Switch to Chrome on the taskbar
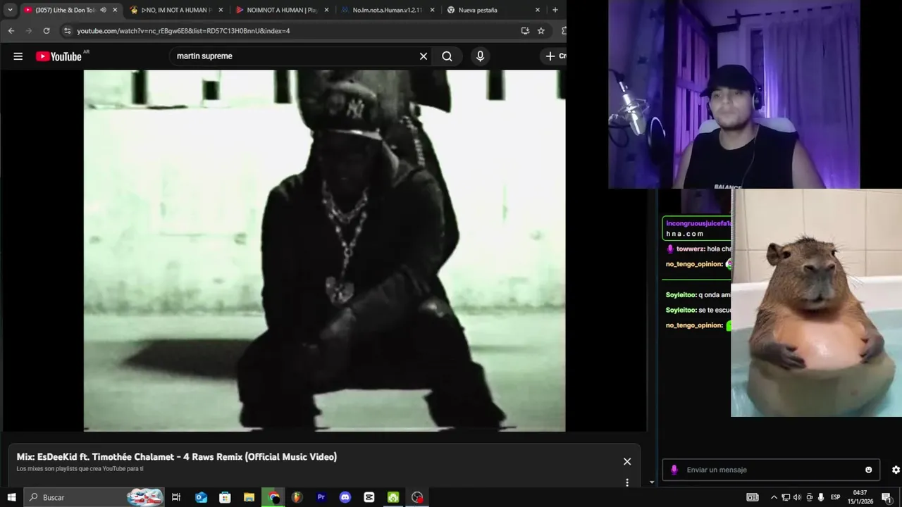 click(x=273, y=497)
